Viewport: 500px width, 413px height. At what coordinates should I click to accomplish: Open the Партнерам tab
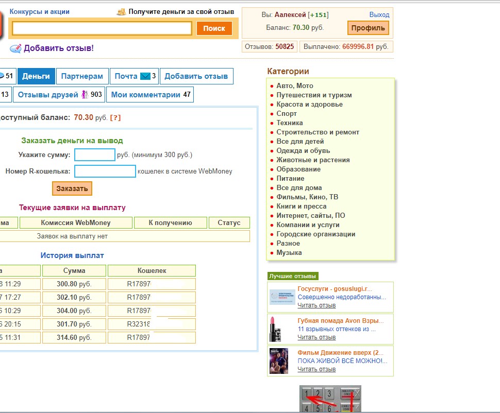[82, 76]
